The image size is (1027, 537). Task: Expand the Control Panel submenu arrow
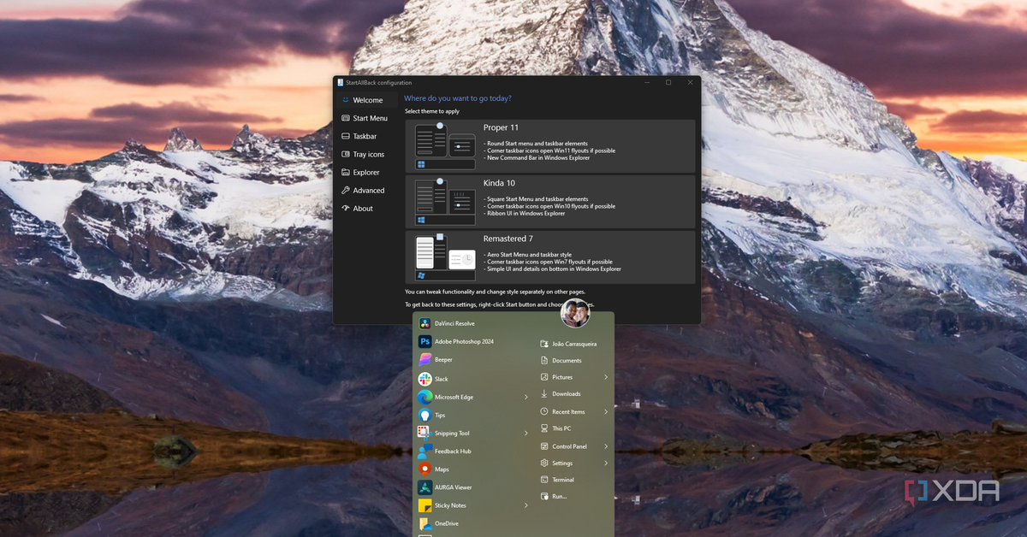tap(606, 446)
